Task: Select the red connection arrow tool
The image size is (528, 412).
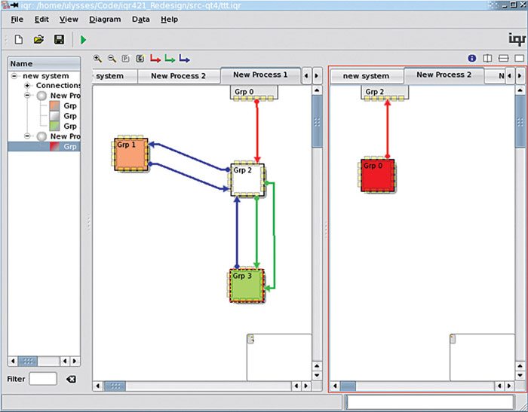Action: coord(155,58)
